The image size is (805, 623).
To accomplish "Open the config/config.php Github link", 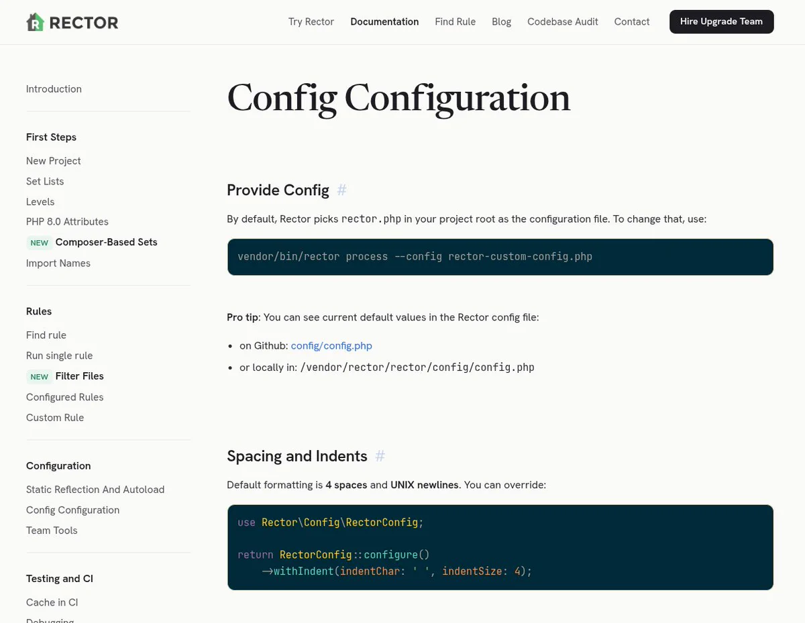I will [x=331, y=346].
